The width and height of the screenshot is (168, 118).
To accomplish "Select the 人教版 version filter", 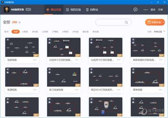I will (x=25, y=32).
